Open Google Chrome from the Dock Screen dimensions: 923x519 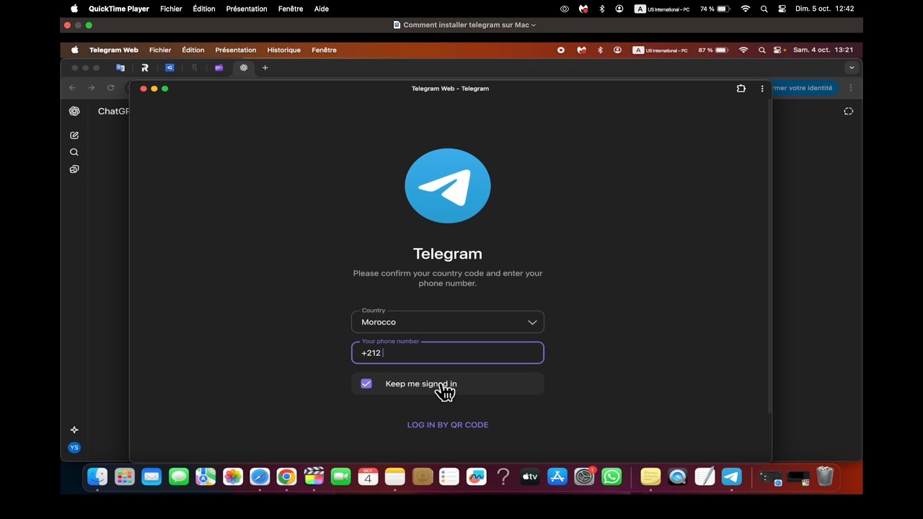pyautogui.click(x=287, y=476)
